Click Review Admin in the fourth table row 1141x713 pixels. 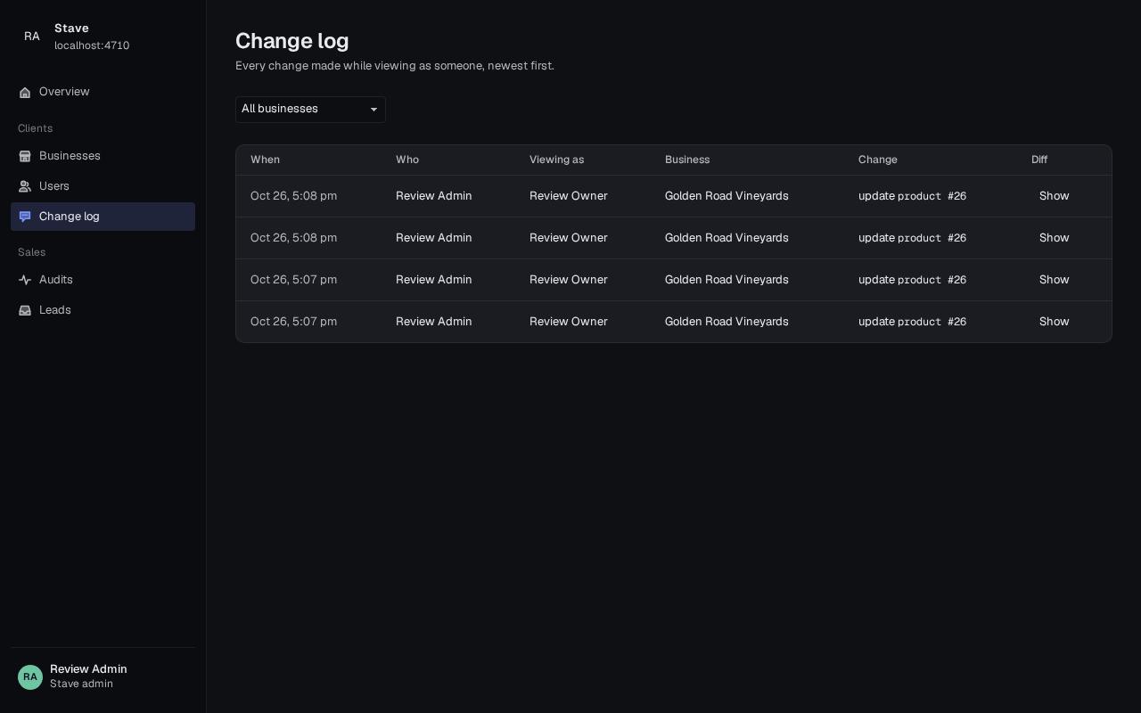pos(434,322)
